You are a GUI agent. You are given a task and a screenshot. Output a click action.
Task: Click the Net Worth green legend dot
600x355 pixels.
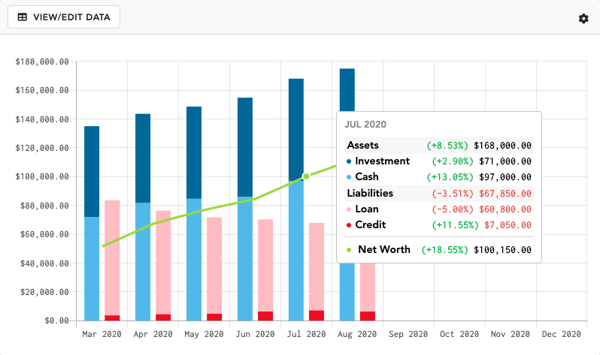(350, 249)
